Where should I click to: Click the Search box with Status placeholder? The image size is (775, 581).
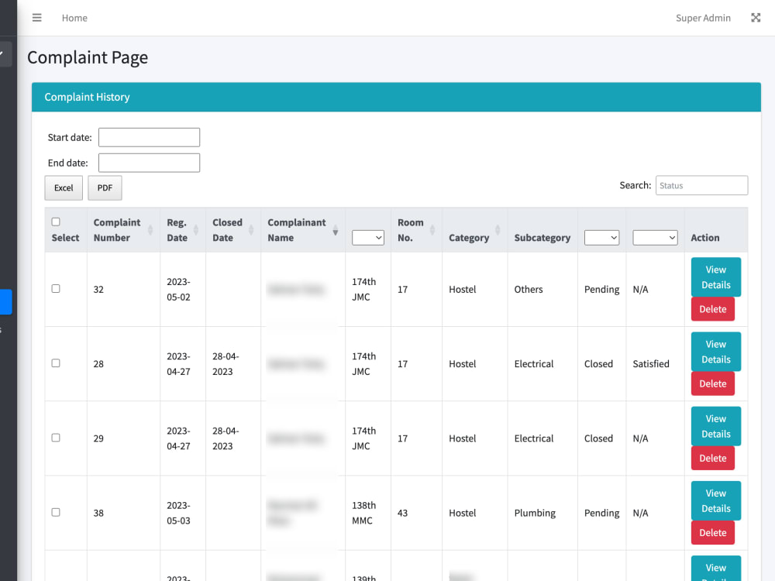[x=701, y=185]
